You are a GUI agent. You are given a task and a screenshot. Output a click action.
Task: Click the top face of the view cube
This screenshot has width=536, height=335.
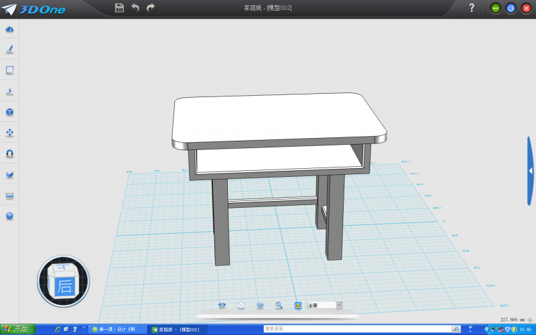(63, 267)
